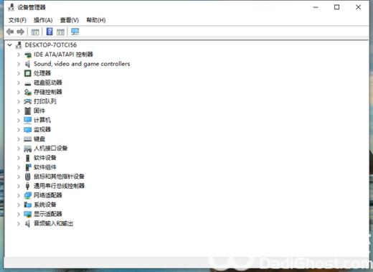Expand 鼠标和其他指针设备 chevron
Screen dimensions: 373x272
pos(19,177)
